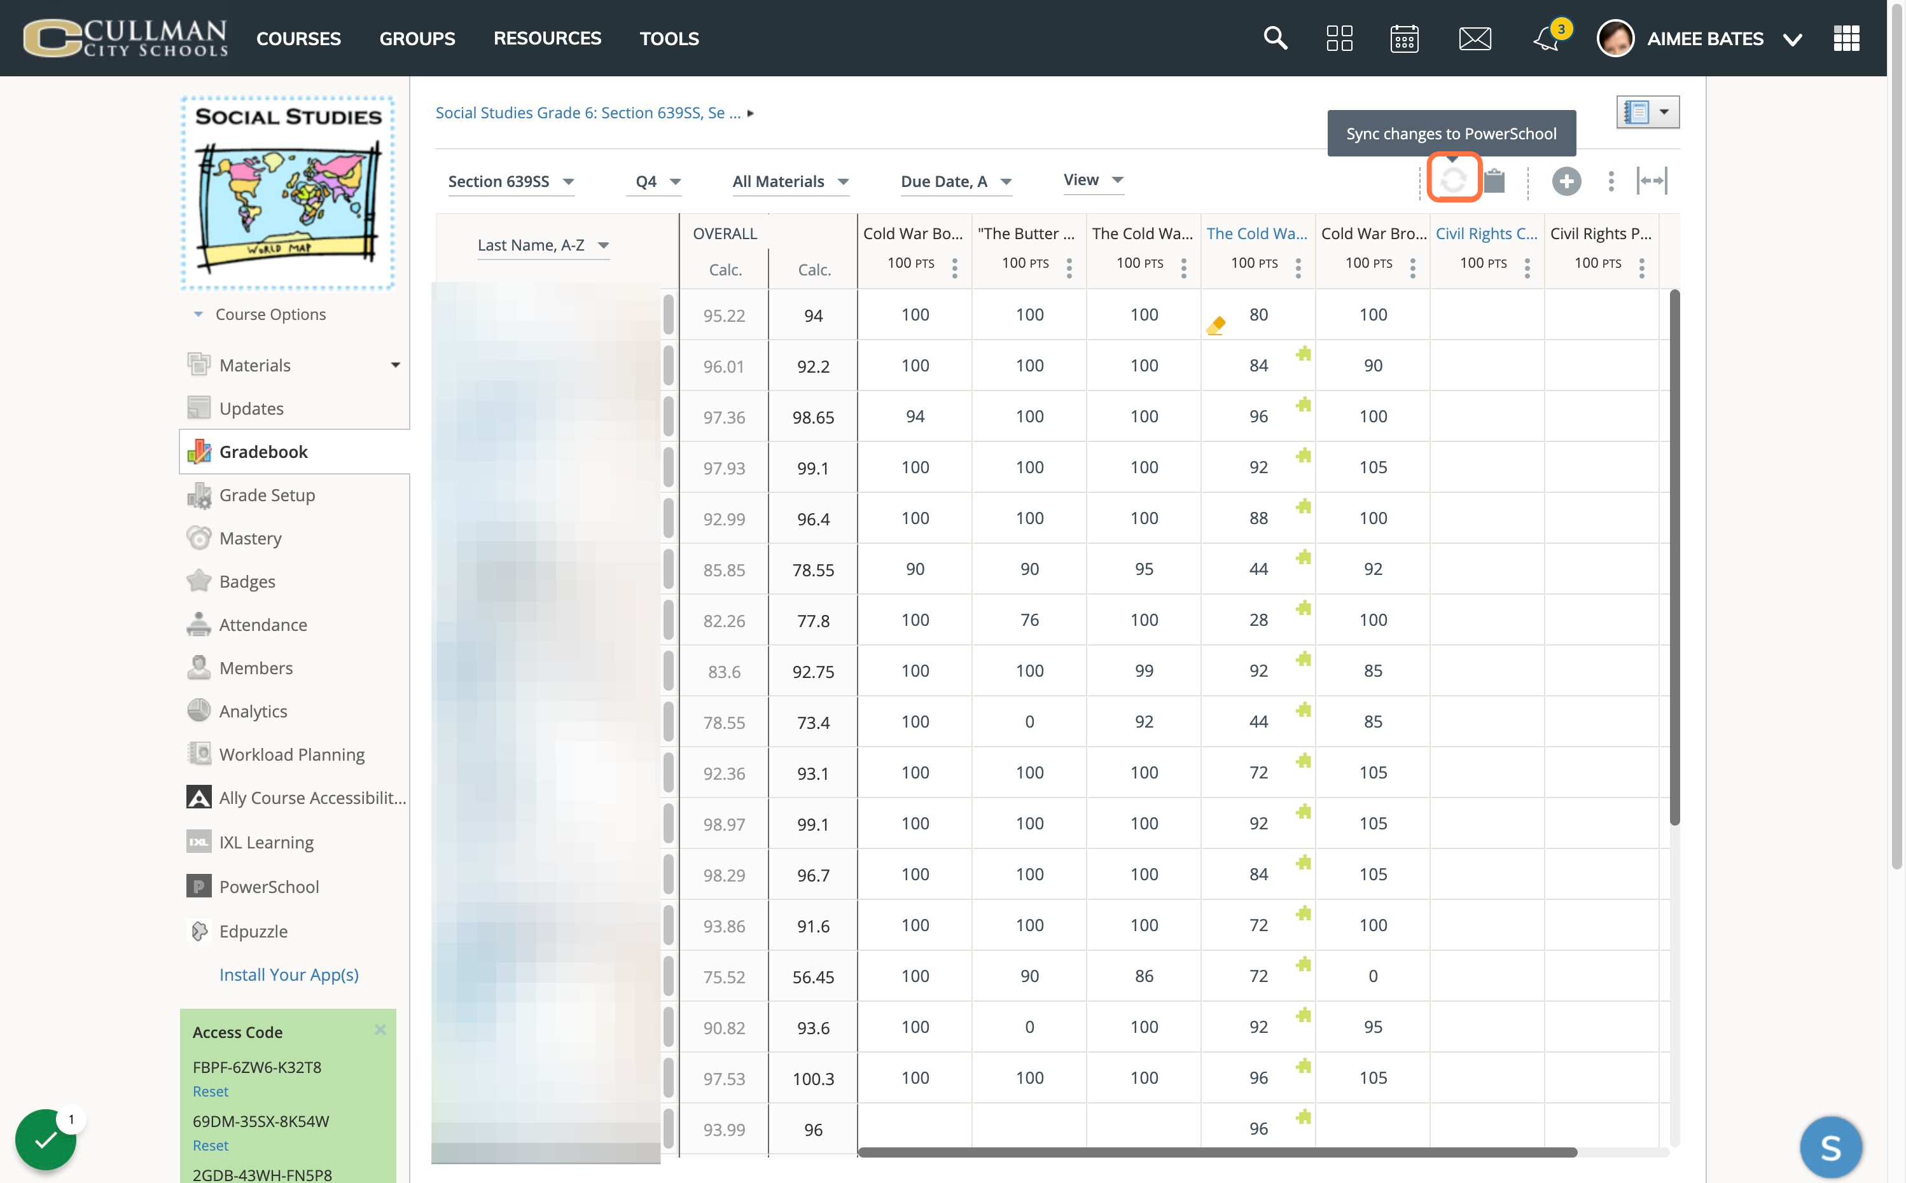Click the expand column width icon
This screenshot has width=1906, height=1183.
click(x=1652, y=181)
